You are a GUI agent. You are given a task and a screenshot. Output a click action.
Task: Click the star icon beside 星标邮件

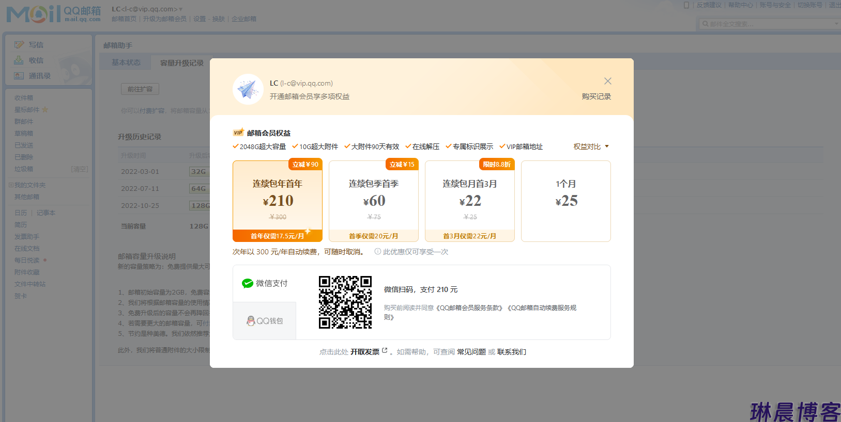pyautogui.click(x=45, y=109)
